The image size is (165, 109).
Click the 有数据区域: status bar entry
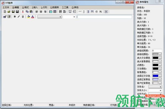pos(89,105)
